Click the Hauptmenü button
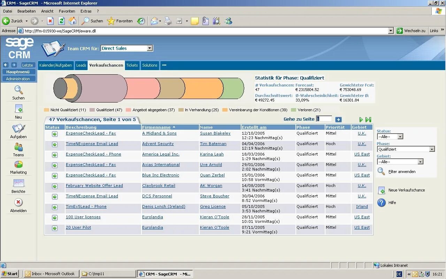The width and height of the screenshot is (446, 279). point(18,72)
